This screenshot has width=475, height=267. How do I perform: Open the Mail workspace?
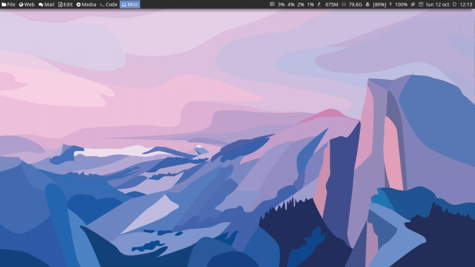click(46, 5)
